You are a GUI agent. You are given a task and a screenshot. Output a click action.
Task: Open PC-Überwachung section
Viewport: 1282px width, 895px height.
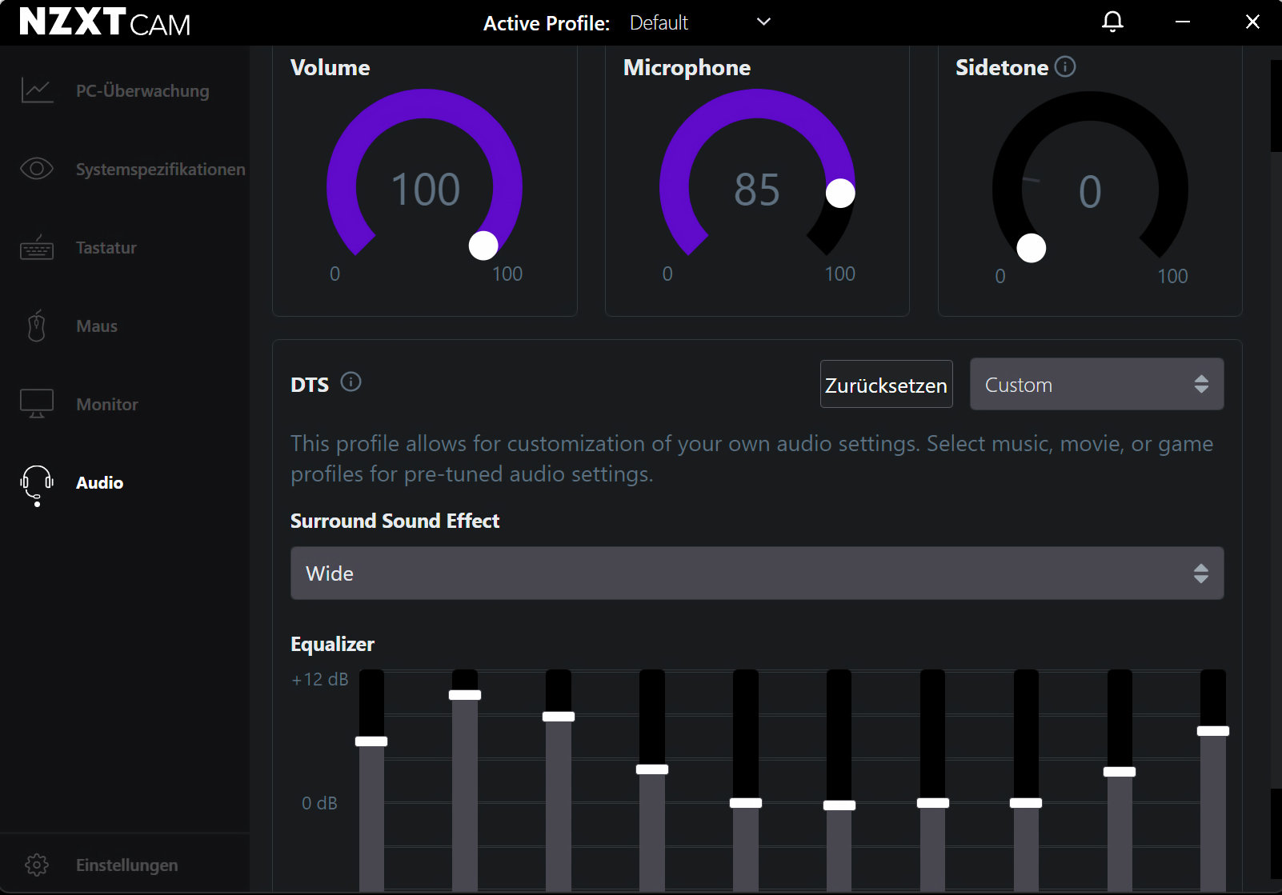142,90
